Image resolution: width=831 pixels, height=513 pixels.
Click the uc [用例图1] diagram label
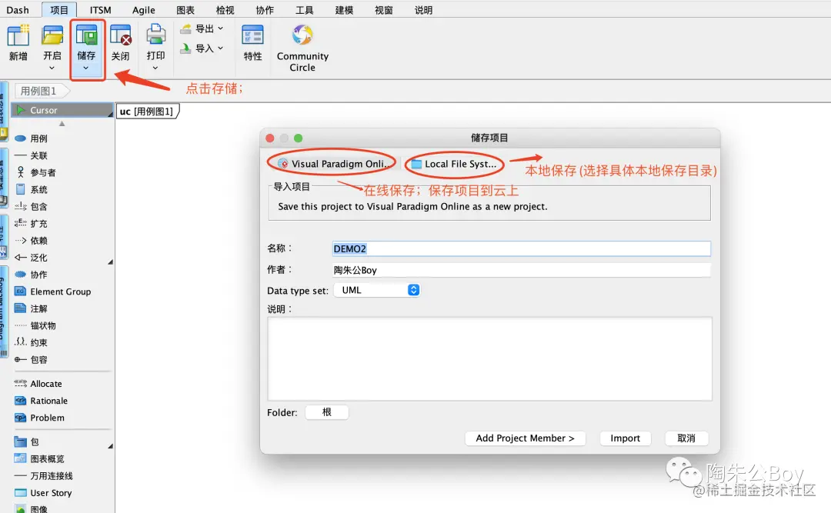click(147, 112)
